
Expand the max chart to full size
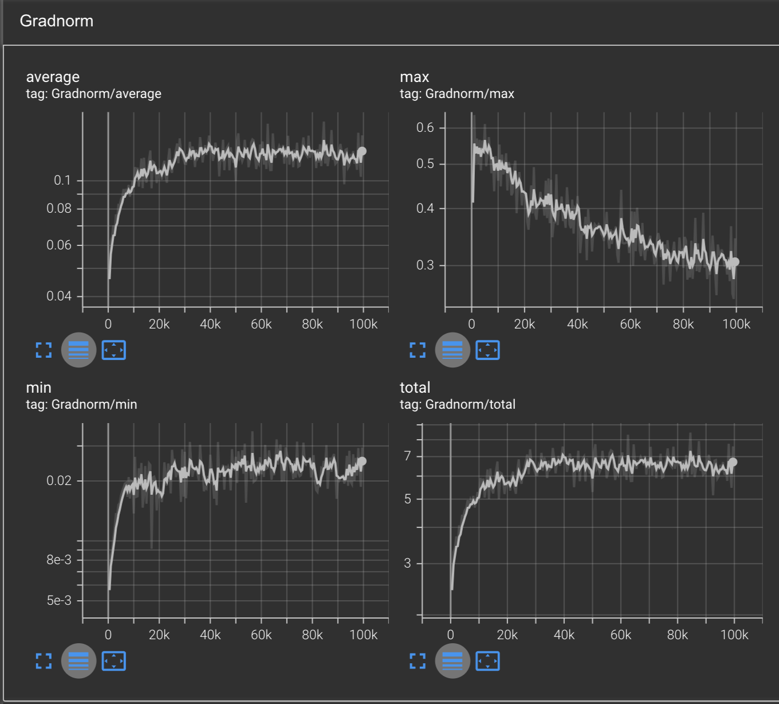418,350
